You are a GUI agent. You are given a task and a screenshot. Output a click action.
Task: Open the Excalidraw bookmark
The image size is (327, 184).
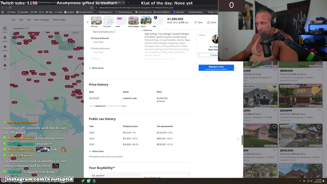coord(69,12)
